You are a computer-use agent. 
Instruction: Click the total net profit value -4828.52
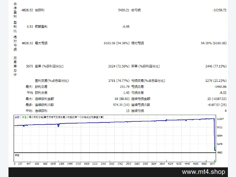point(27,10)
